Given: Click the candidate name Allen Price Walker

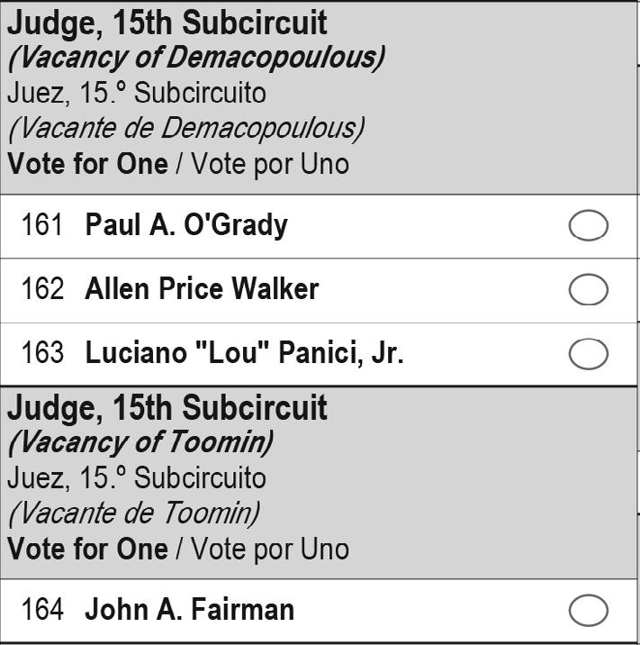Looking at the screenshot, I should 202,289.
